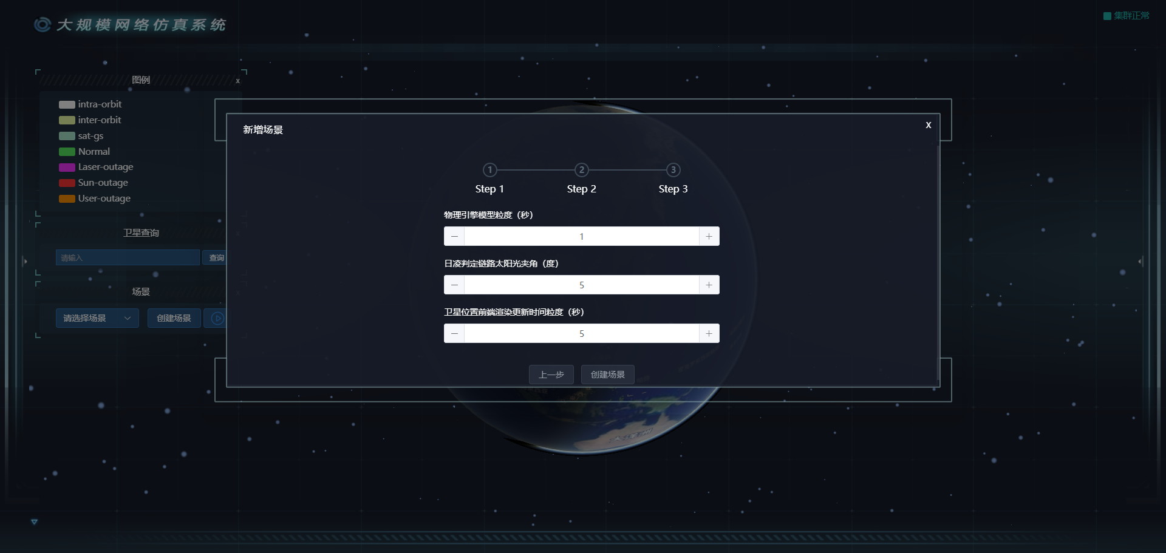The image size is (1166, 553).
Task: Increase 卫星位置前端渲染更新时间粒度 with plus icon
Action: click(x=709, y=333)
